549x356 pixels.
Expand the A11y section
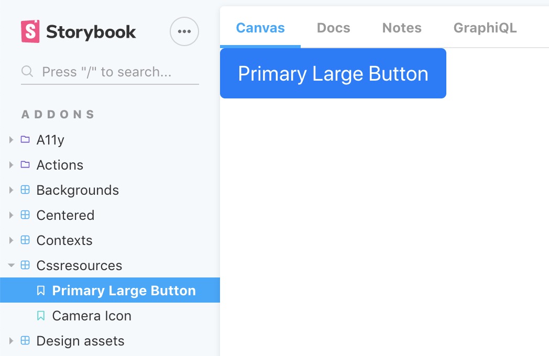[x=11, y=139]
